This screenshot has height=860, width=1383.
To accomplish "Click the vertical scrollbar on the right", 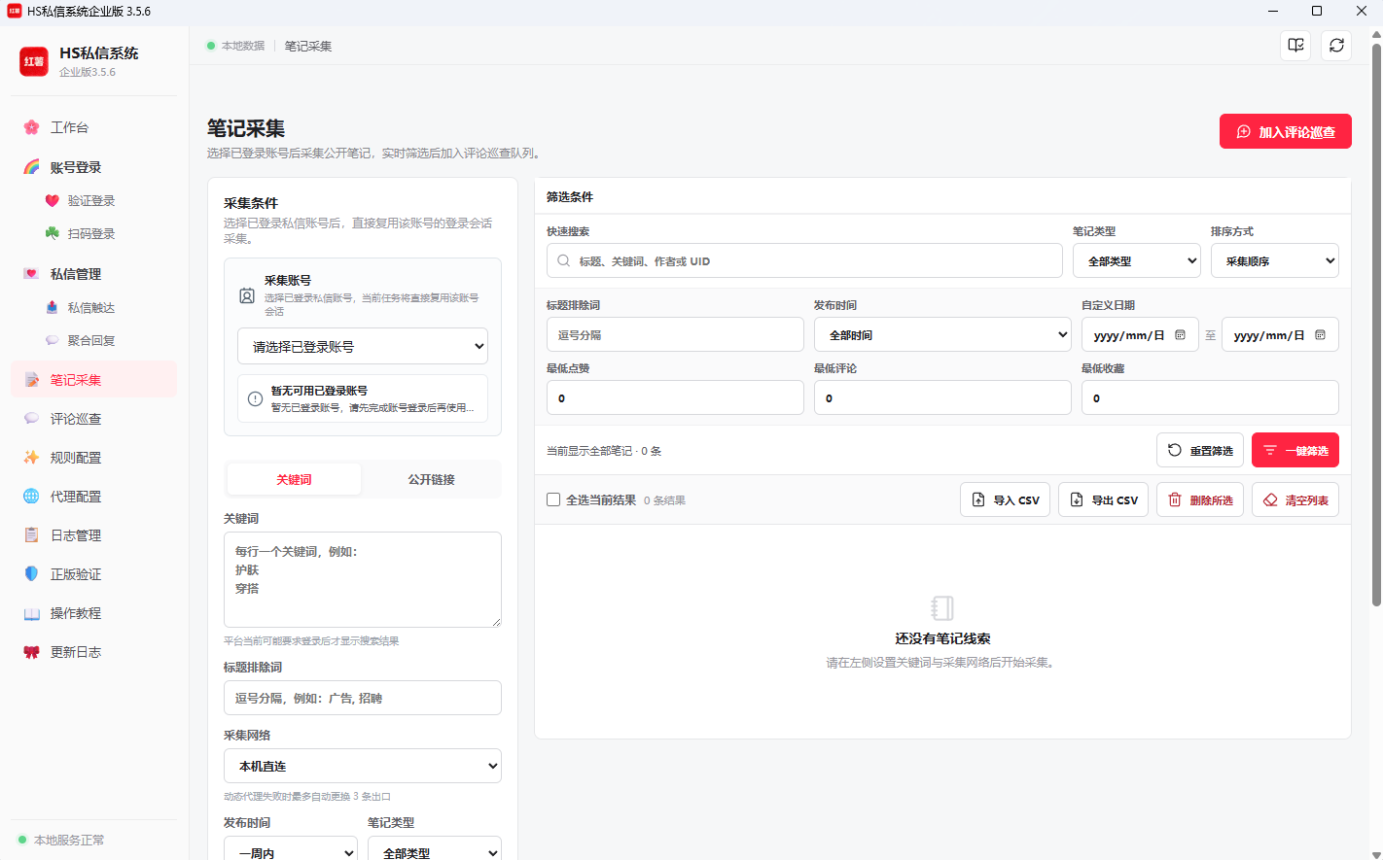I will pos(1376,324).
